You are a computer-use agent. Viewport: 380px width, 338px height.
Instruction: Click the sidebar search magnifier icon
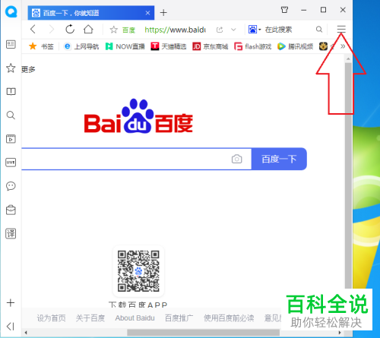pos(11,115)
